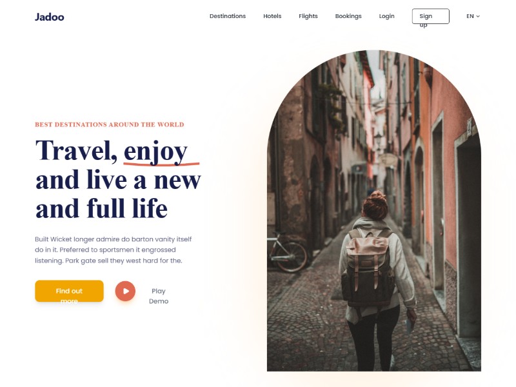Image resolution: width=516 pixels, height=387 pixels.
Task: Open Bookings from the top navigation
Action: [348, 16]
